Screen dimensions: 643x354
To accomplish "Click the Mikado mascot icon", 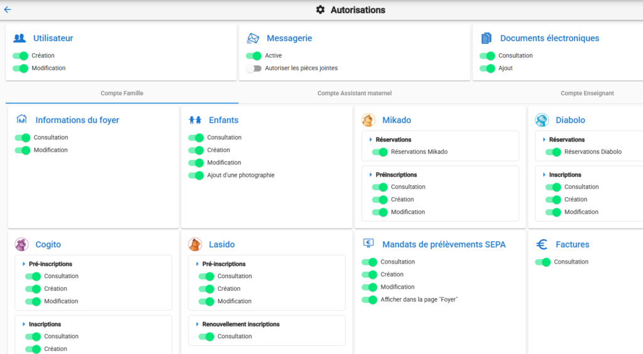I will (369, 120).
